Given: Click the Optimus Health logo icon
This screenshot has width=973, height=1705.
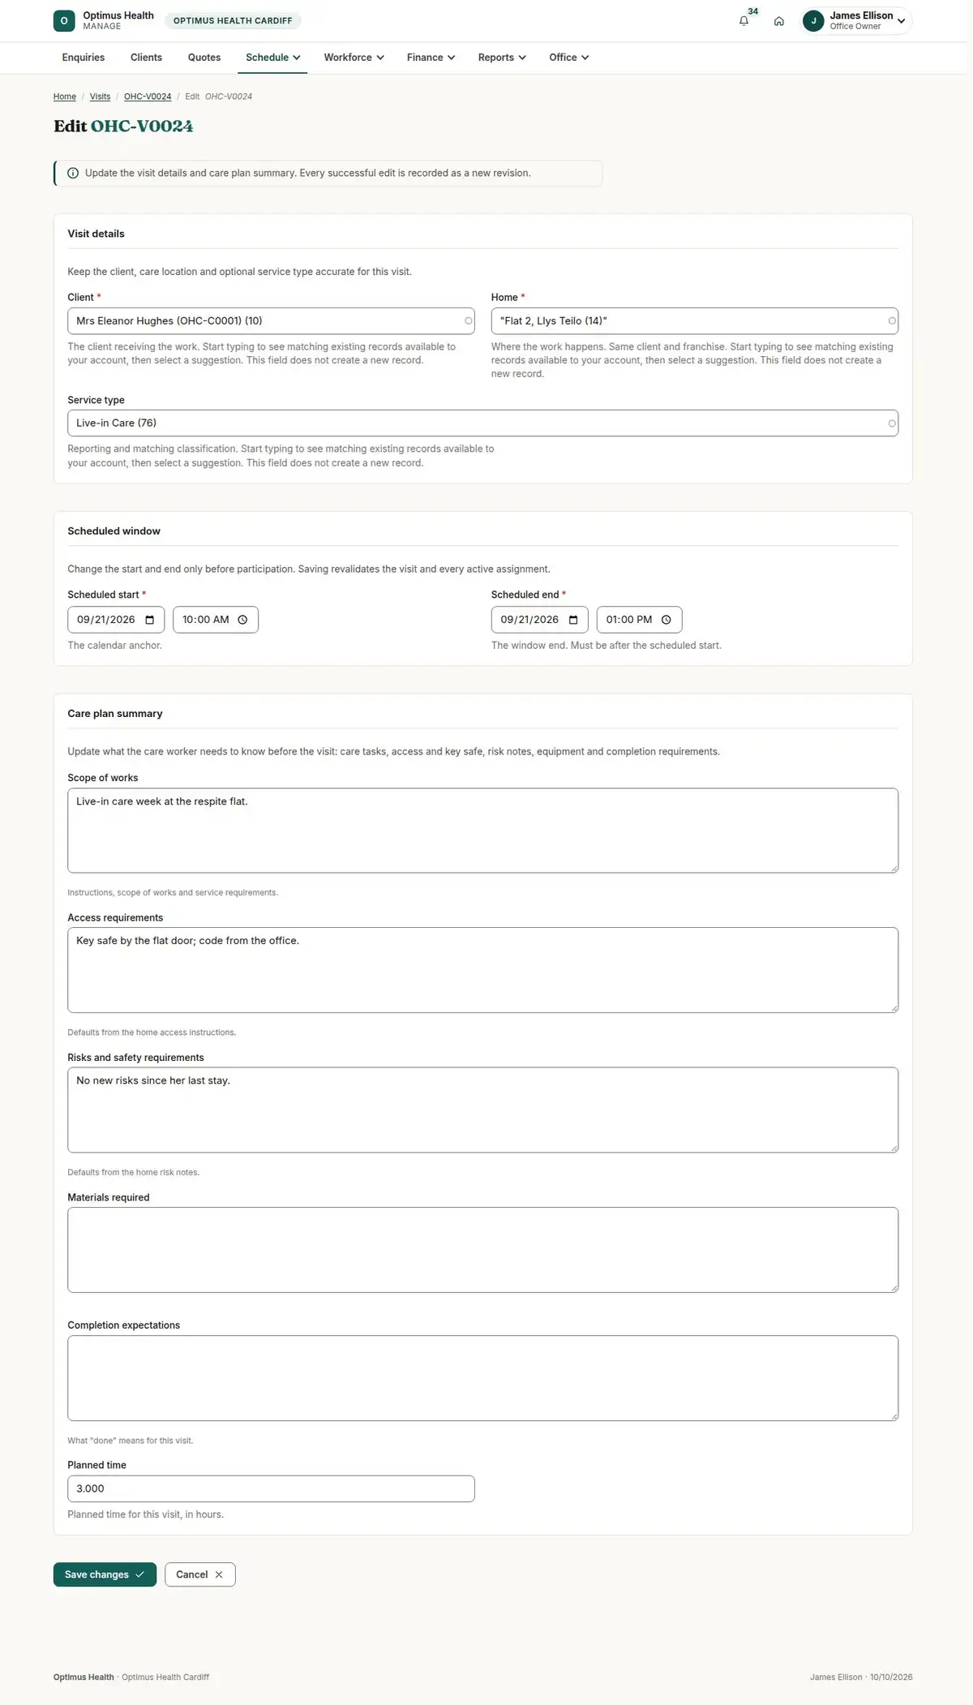Looking at the screenshot, I should [64, 21].
